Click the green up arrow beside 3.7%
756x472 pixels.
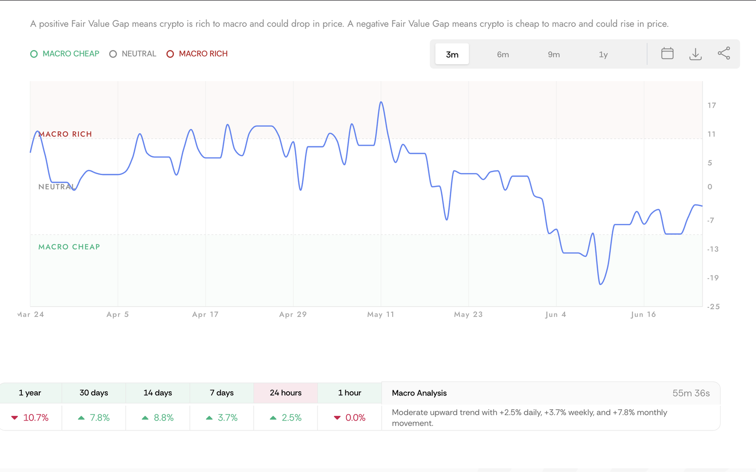click(209, 418)
